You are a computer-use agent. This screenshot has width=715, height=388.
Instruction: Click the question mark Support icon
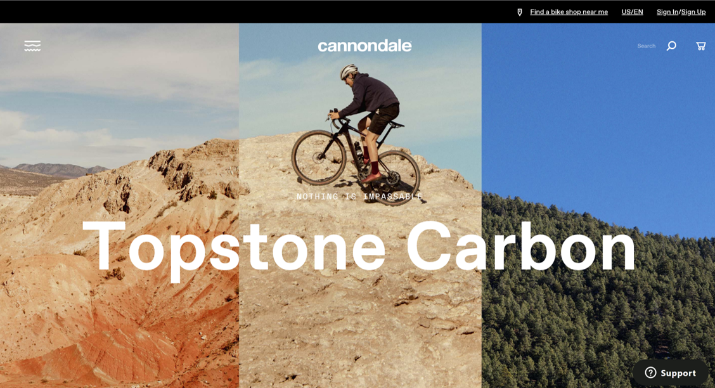tap(651, 373)
